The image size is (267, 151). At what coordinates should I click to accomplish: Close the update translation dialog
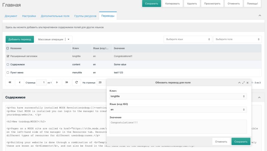(247, 82)
